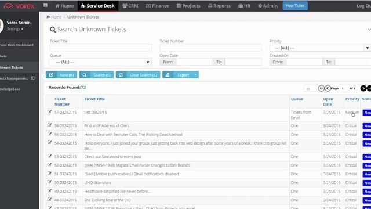The image size is (371, 209).
Task: Open the CRM menu
Action: pos(130,6)
